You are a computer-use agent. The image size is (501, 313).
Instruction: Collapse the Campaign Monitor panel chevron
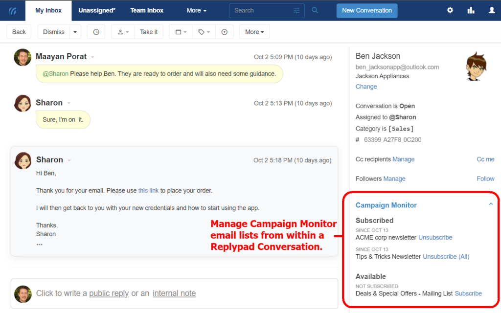pos(491,204)
